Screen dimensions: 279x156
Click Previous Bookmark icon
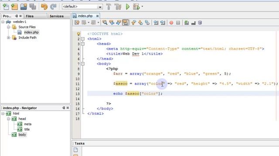(x=134, y=23)
